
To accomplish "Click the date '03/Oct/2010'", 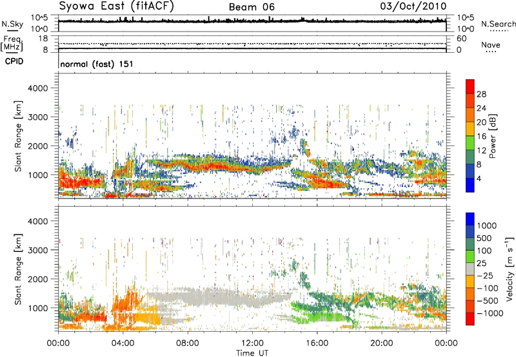I will pyautogui.click(x=413, y=6).
